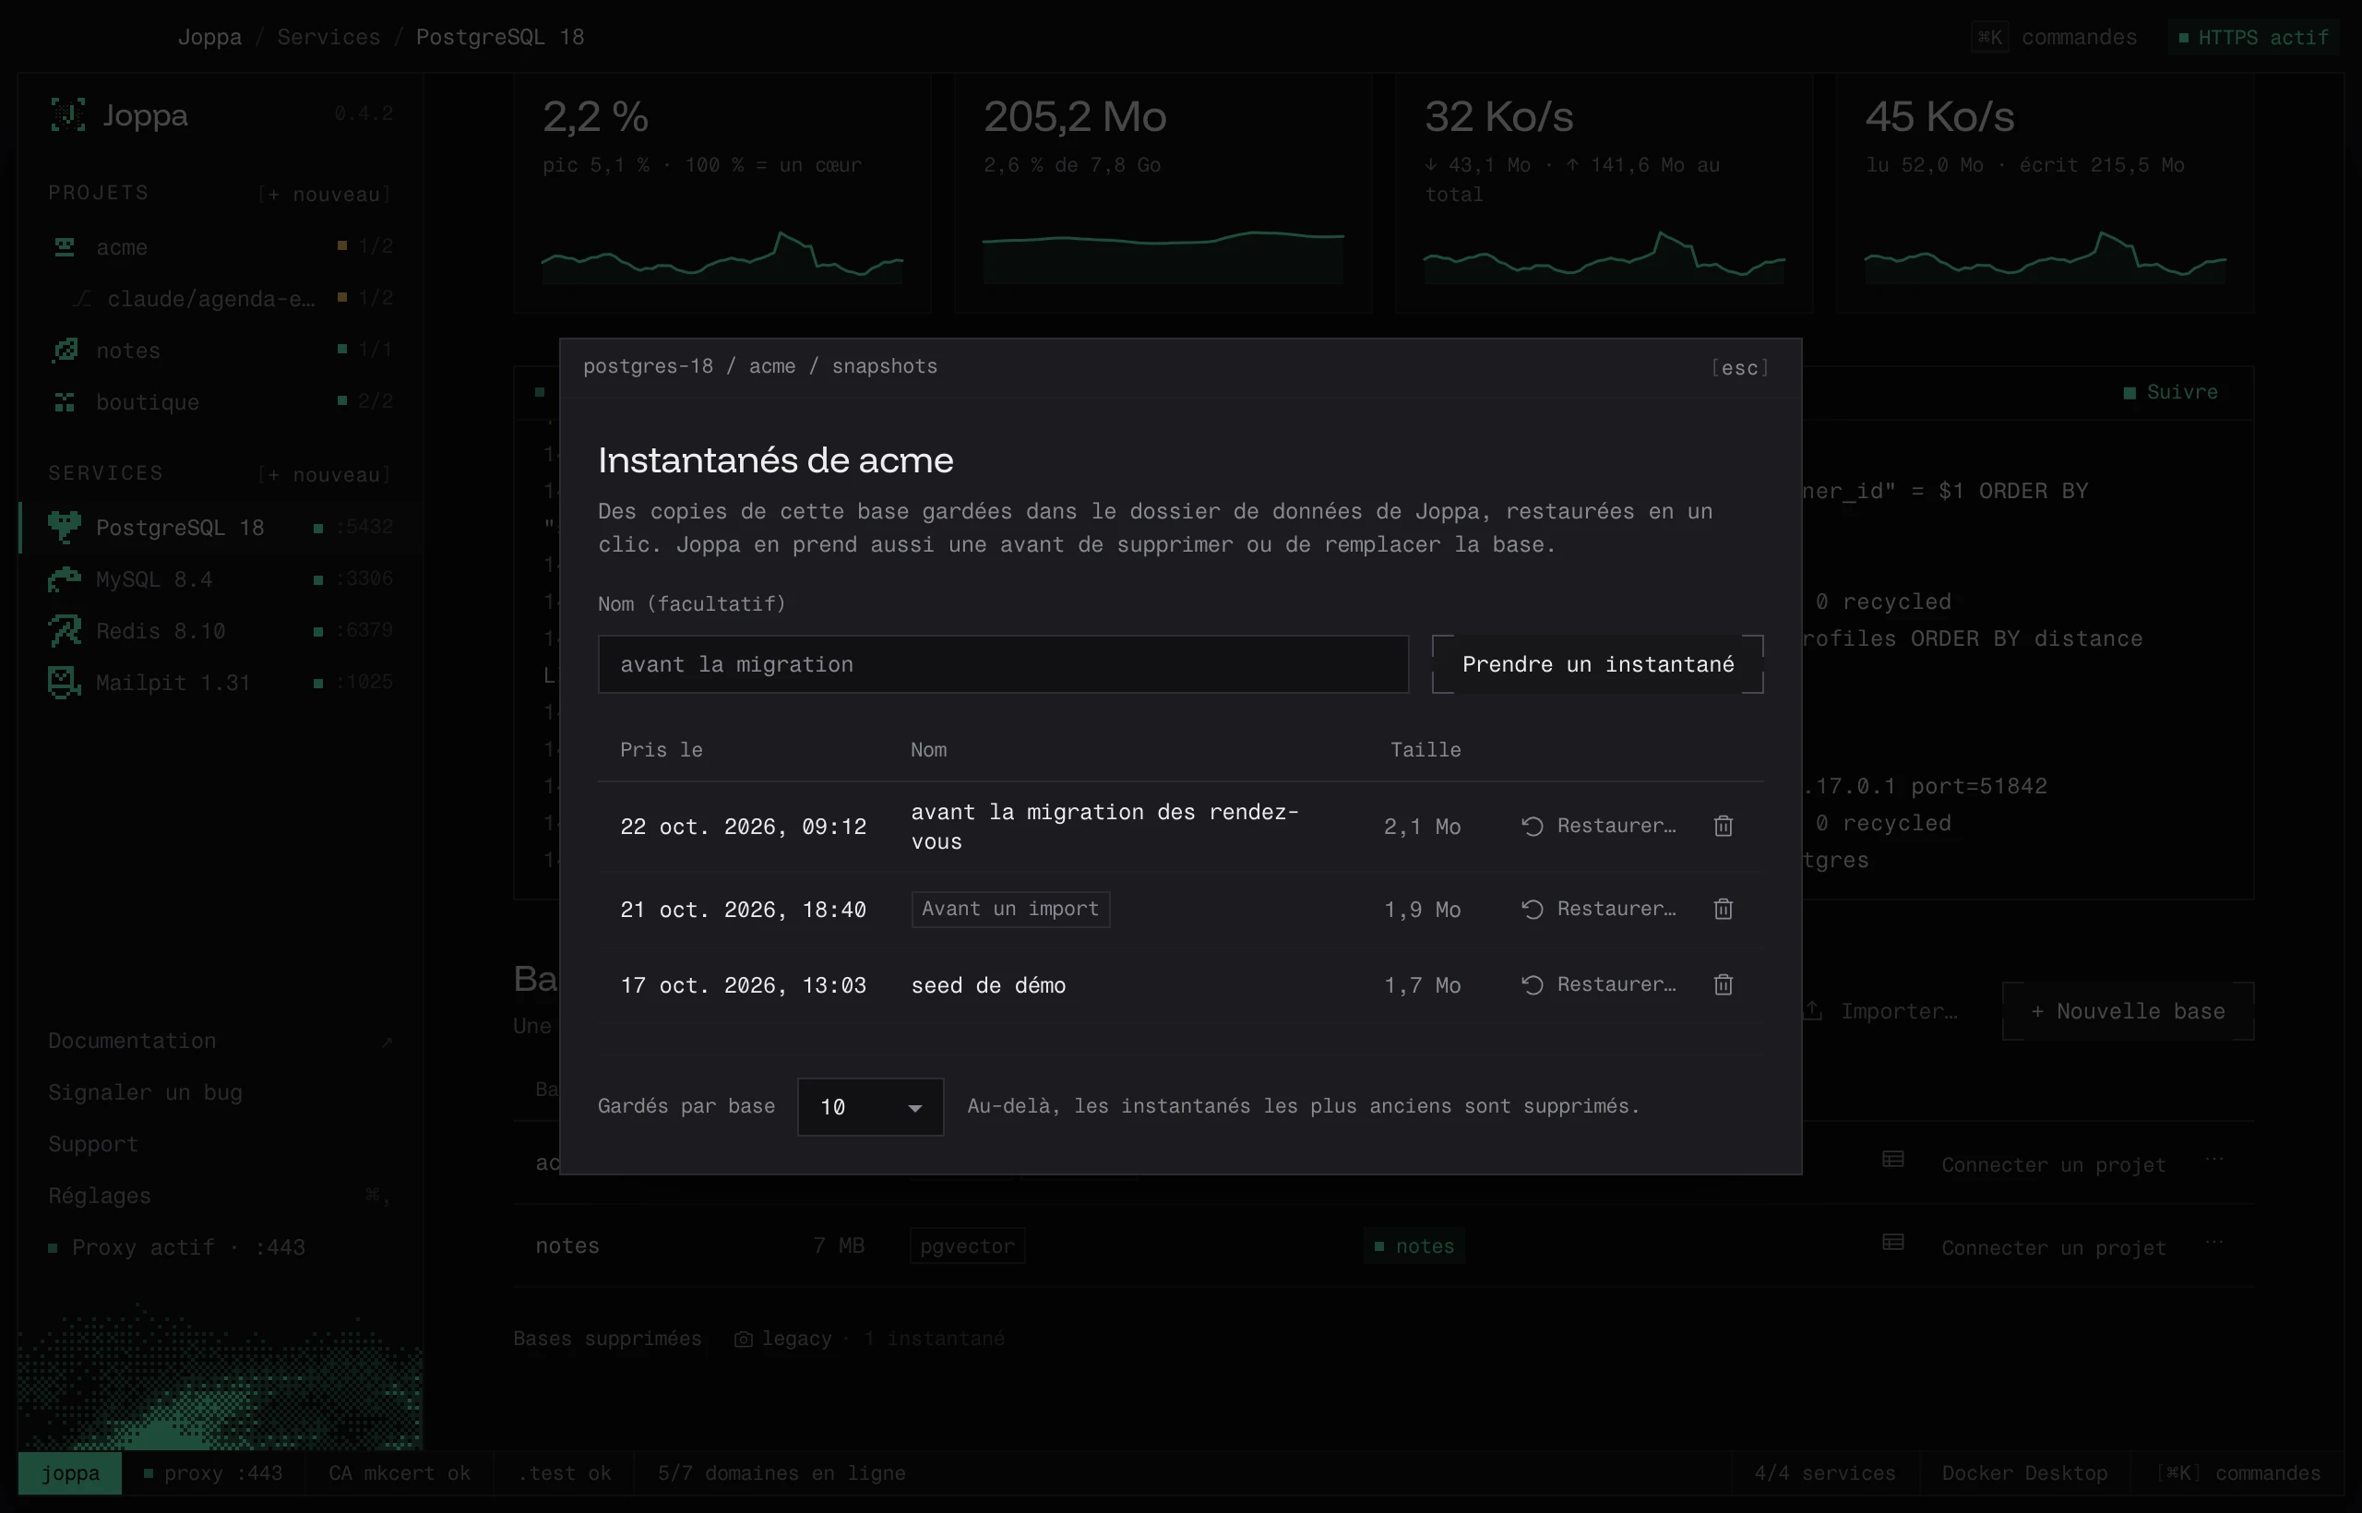Click the pgvector extension tag
Viewport: 2362px width, 1513px height.
point(967,1245)
